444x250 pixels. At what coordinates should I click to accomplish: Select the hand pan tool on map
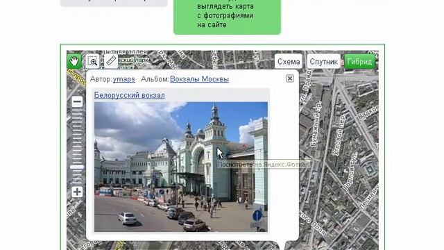(x=74, y=61)
